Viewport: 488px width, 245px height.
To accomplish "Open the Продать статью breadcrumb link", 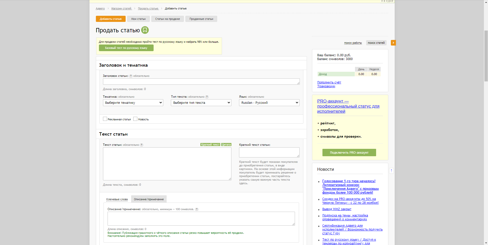I will [148, 8].
